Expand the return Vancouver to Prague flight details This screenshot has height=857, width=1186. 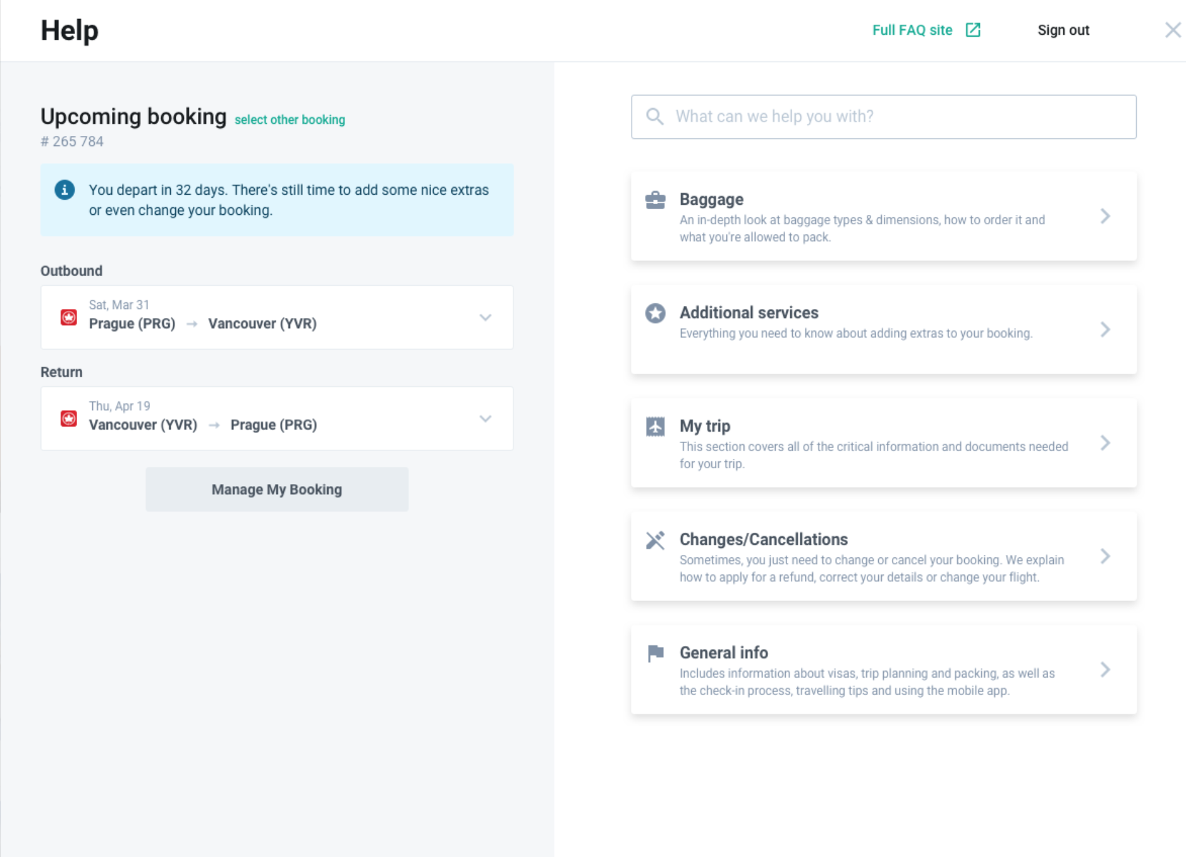[486, 418]
